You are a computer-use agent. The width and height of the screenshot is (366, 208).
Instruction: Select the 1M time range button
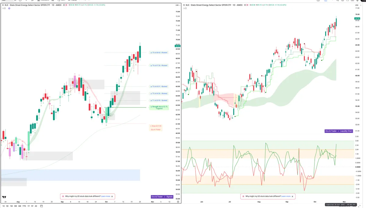point(11,206)
